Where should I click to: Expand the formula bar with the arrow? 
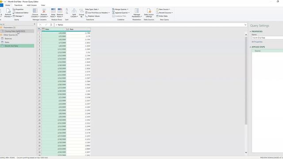(245, 25)
